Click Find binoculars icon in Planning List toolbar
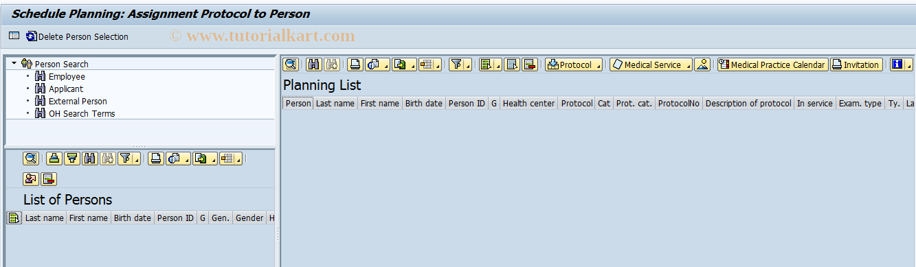Image resolution: width=916 pixels, height=267 pixels. click(314, 65)
